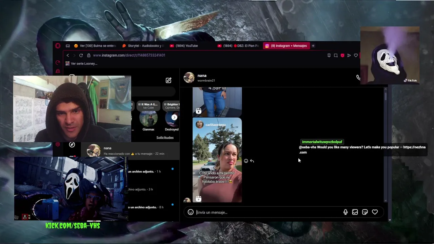Compose a new Instagram message

[169, 80]
